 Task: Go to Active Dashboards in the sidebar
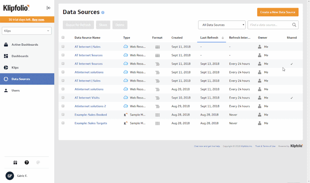[x=25, y=45]
